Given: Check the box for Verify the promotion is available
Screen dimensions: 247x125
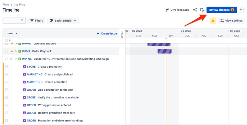Looking at the screenshot, I should coord(6,97).
